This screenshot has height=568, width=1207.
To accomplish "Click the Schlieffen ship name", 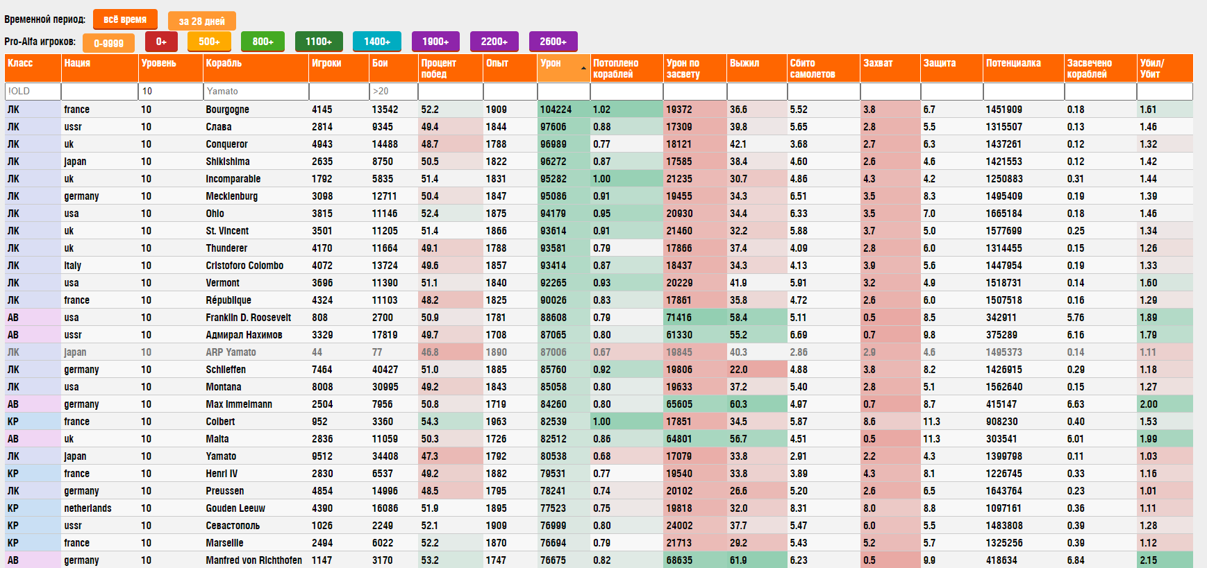I will click(226, 370).
